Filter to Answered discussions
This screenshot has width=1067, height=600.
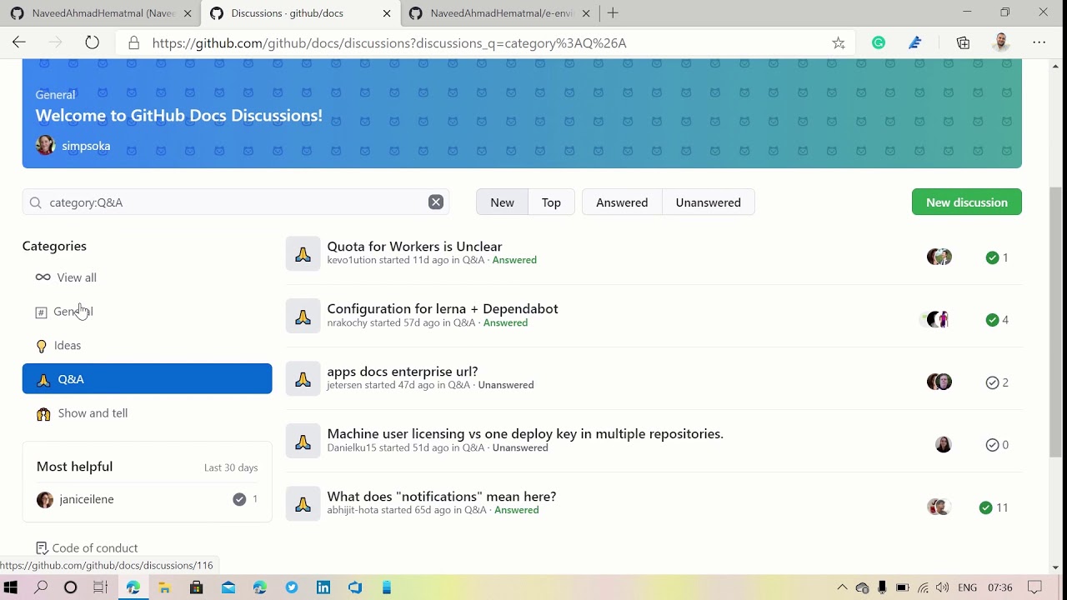click(622, 202)
